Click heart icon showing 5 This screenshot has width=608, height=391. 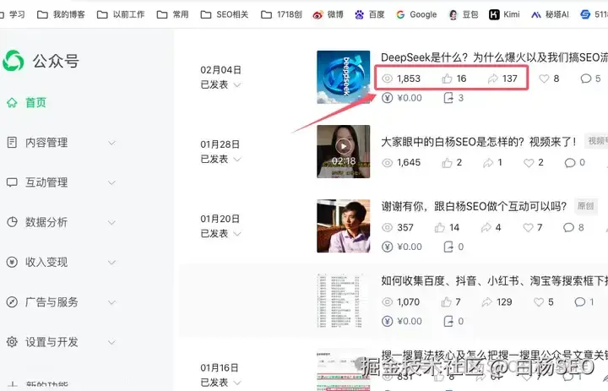pos(539,301)
